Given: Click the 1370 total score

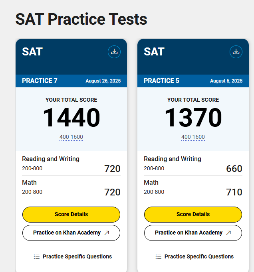Looking at the screenshot, I should (193, 118).
